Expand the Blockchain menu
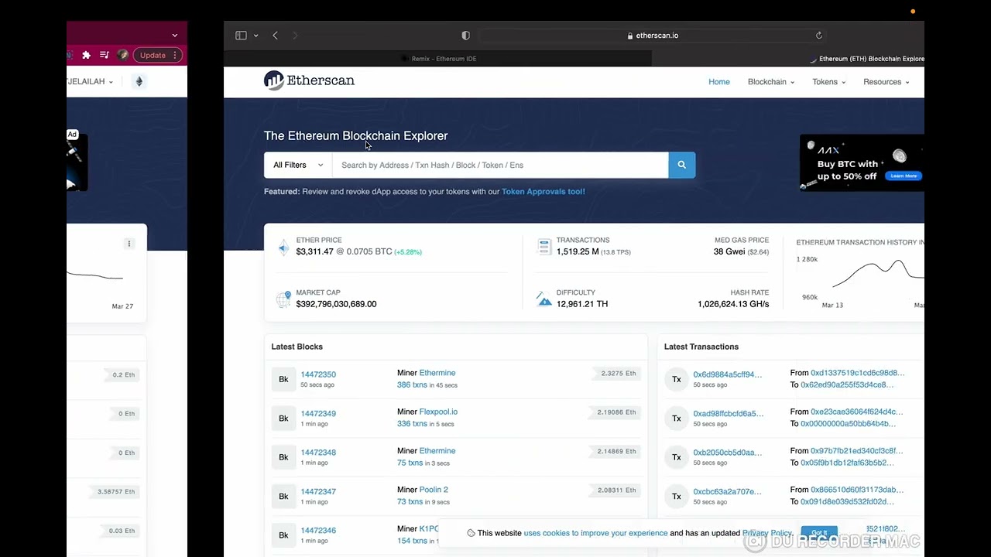This screenshot has height=557, width=991. tap(770, 82)
